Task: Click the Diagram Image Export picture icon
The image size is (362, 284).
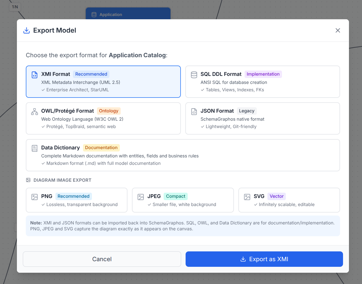Action: [x=28, y=180]
